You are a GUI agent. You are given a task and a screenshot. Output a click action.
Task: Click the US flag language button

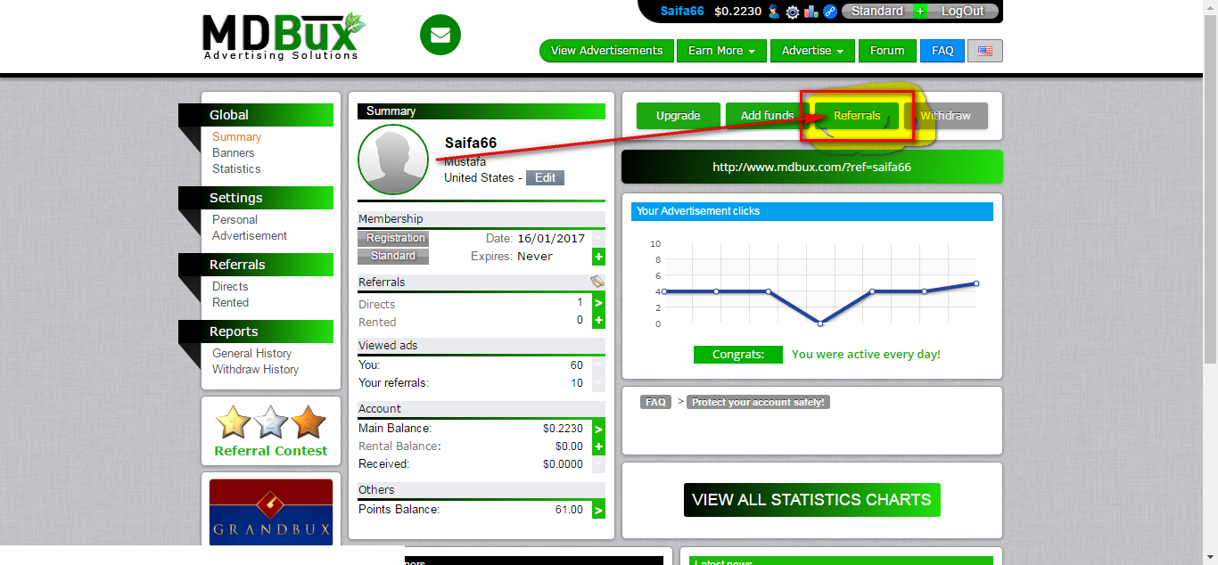(984, 51)
